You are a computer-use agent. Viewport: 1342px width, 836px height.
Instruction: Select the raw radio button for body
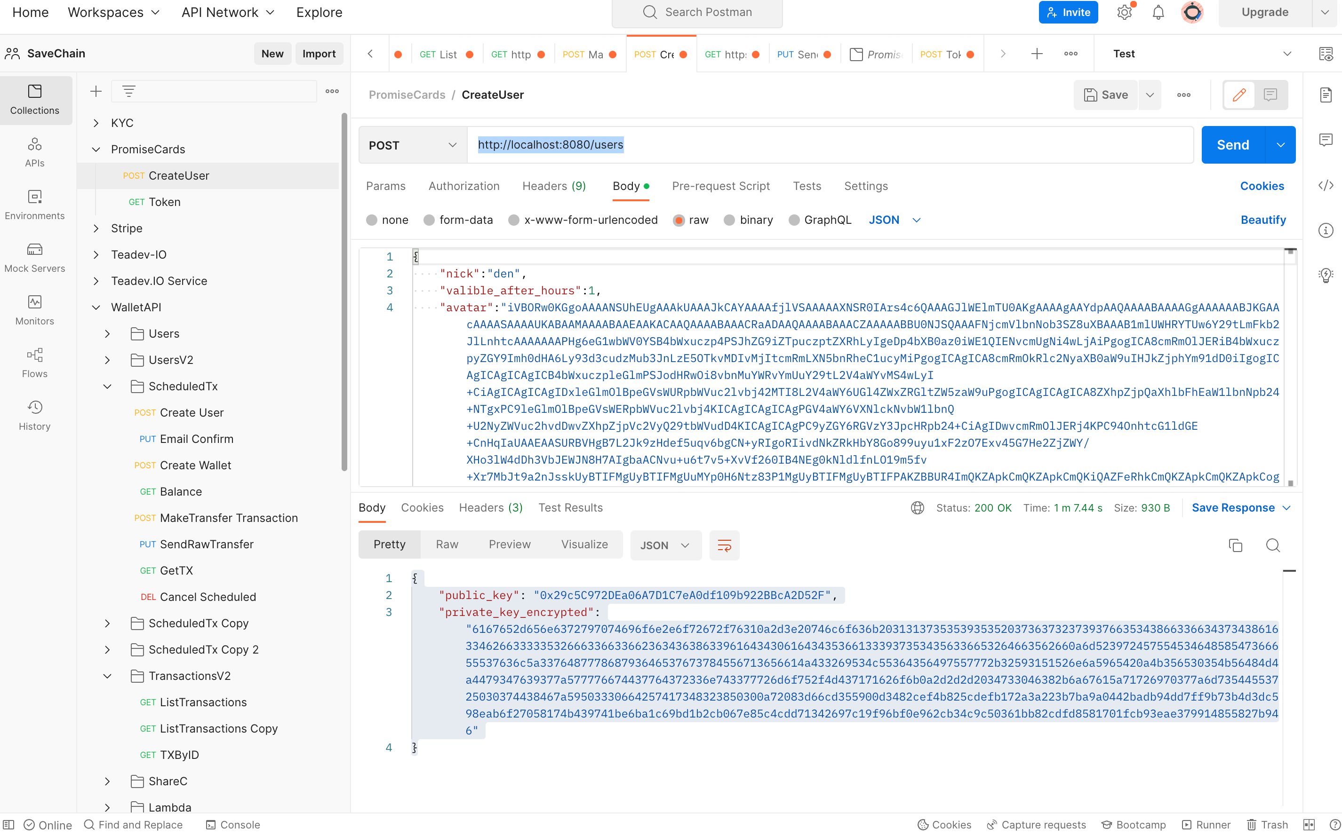(x=677, y=220)
